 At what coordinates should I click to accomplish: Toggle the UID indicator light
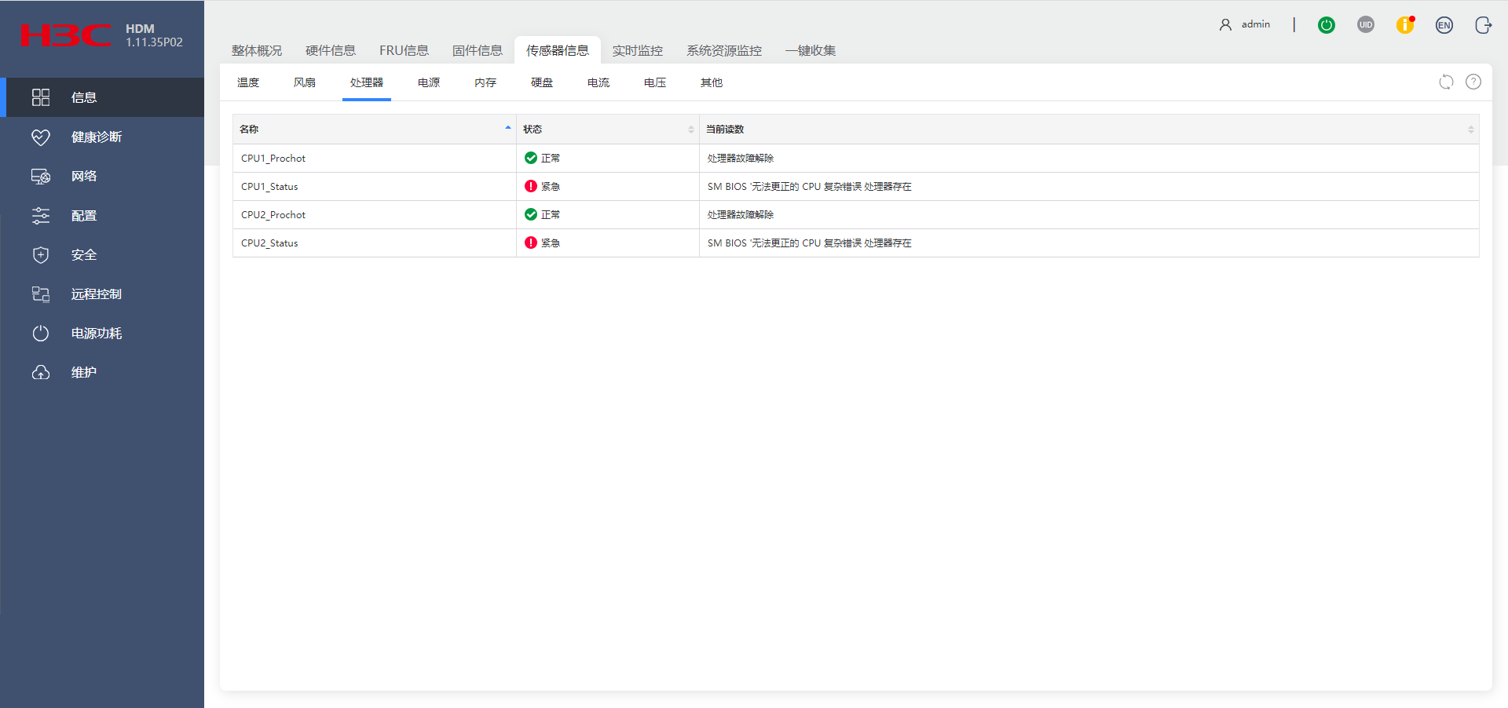(x=1366, y=25)
